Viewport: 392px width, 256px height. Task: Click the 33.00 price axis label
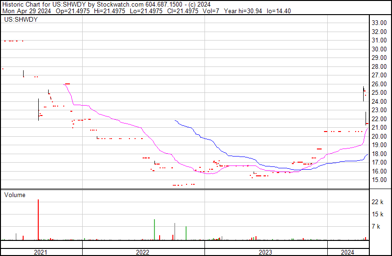[379, 23]
